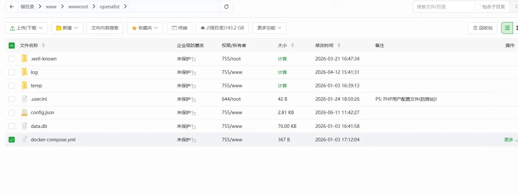This screenshot has height=195, width=518.
Task: Click the empty path input area
Action: (x=174, y=7)
